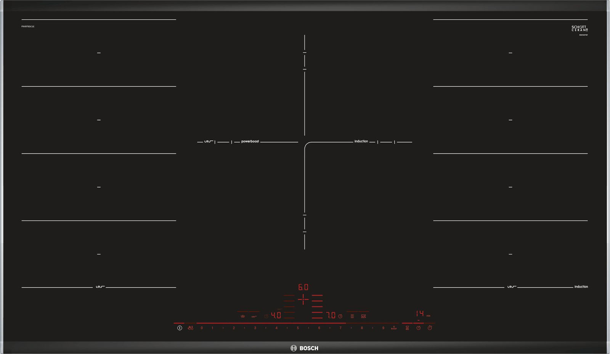
Task: Tap the child lock cleaning icon
Action: click(190, 328)
